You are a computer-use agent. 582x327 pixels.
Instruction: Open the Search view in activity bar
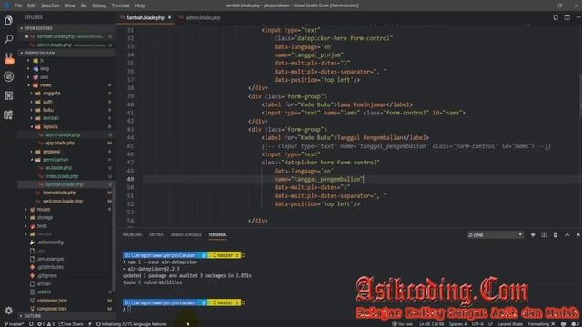[8, 39]
